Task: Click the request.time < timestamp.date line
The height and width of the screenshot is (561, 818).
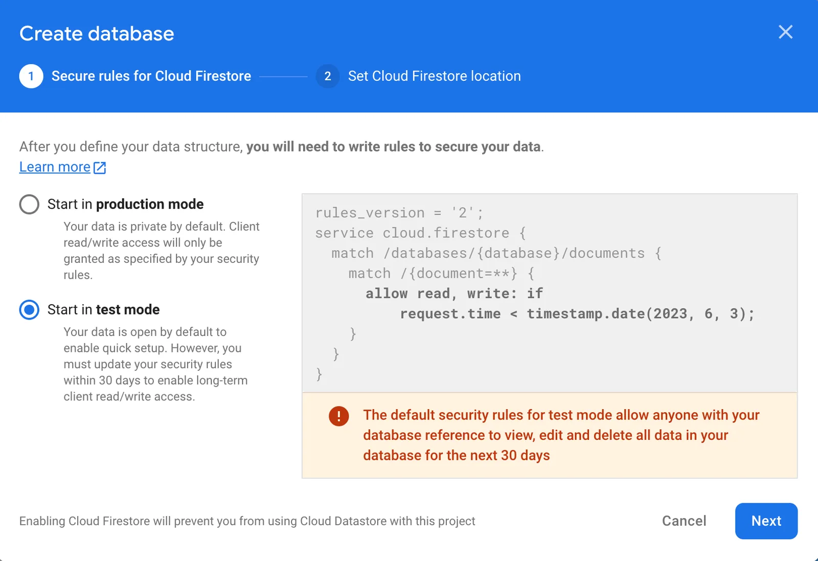Action: [x=578, y=313]
